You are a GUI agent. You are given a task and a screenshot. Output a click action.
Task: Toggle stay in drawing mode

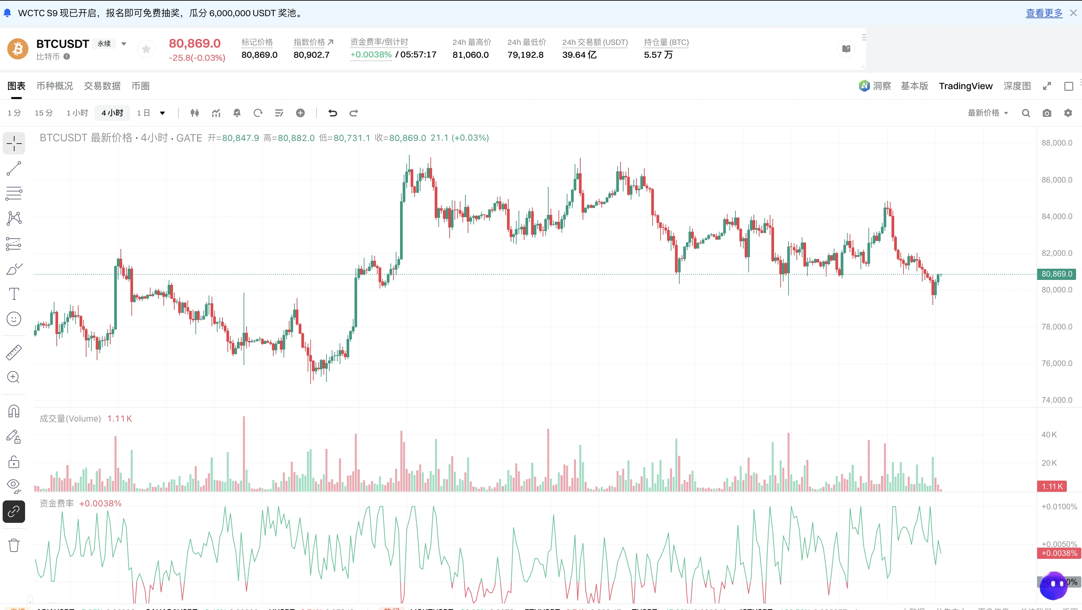14,437
